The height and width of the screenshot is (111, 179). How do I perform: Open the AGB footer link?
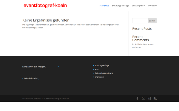(x=97, y=69)
